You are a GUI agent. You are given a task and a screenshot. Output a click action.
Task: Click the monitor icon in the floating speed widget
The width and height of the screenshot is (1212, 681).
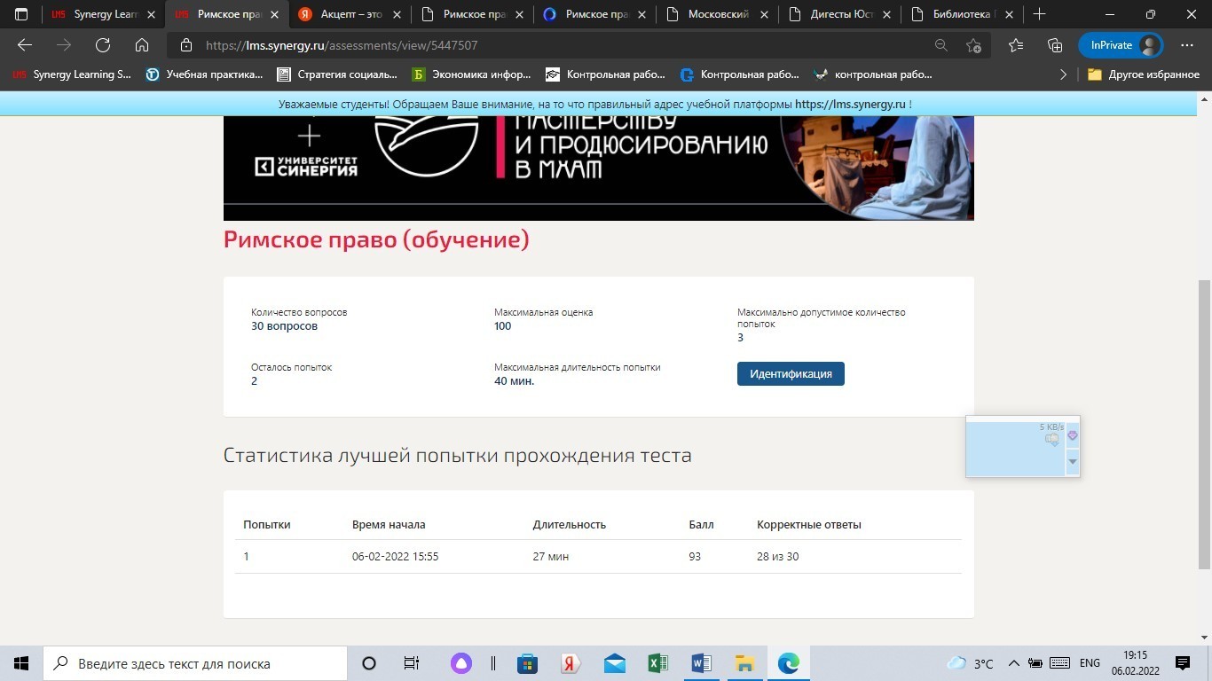pyautogui.click(x=1052, y=439)
